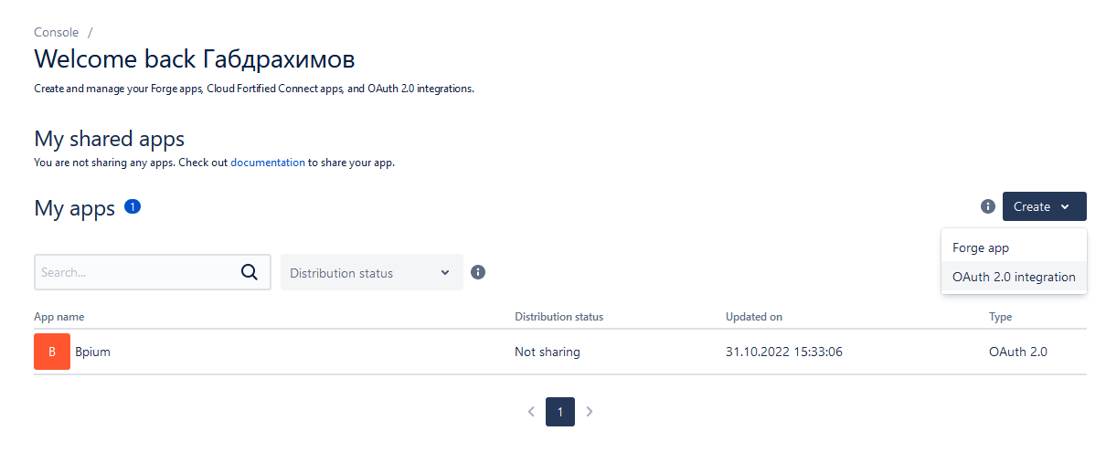
Task: Go to next page arrow
Action: tap(590, 412)
